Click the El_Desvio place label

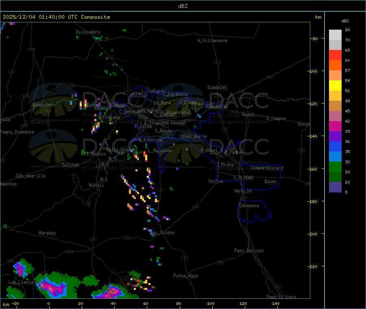[x=95, y=154]
